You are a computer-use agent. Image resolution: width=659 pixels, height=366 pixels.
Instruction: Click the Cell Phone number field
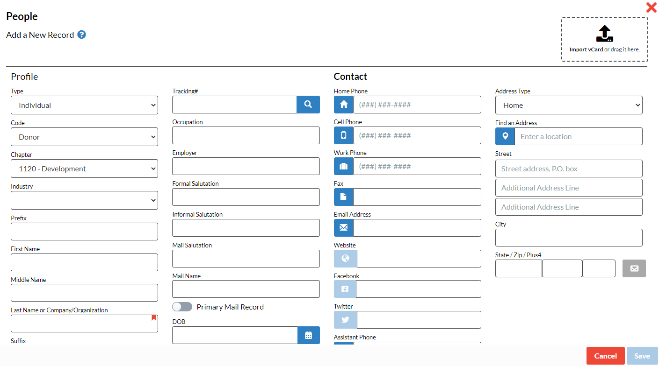(417, 135)
